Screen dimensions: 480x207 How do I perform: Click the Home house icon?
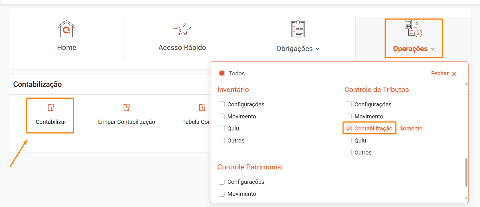pyautogui.click(x=66, y=29)
